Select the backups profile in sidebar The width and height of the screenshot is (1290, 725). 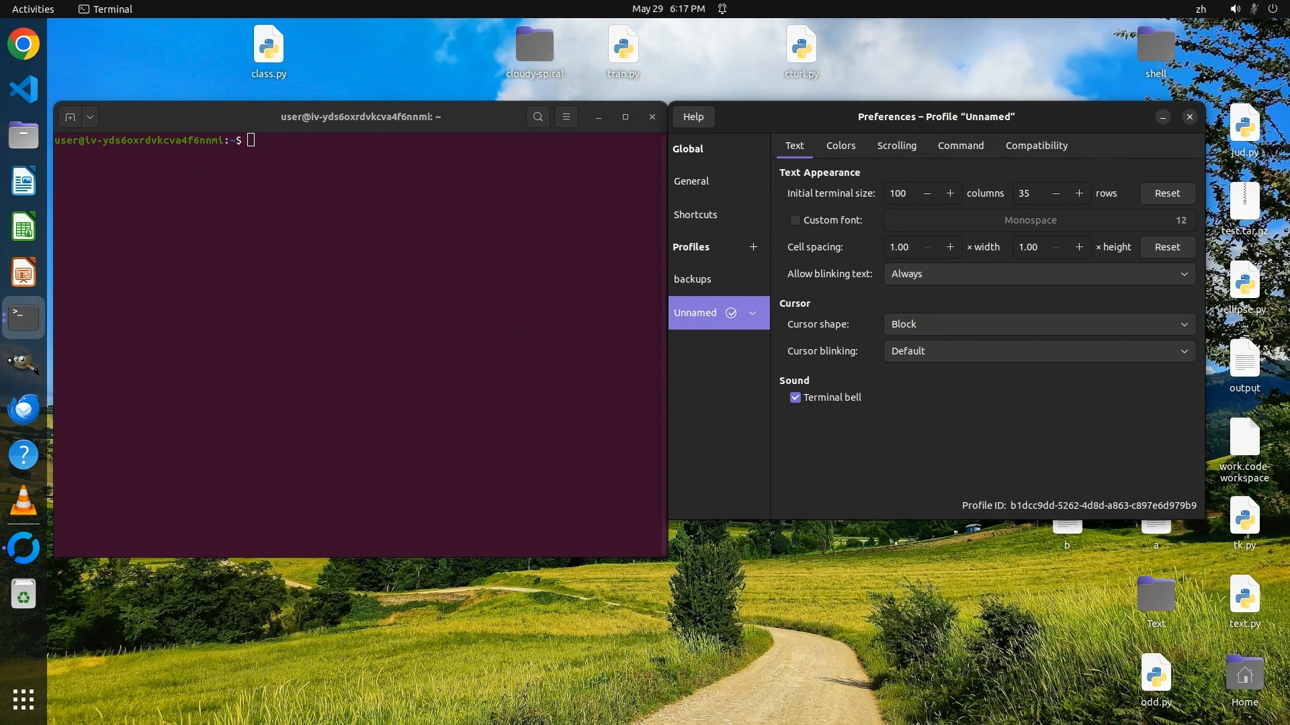692,279
